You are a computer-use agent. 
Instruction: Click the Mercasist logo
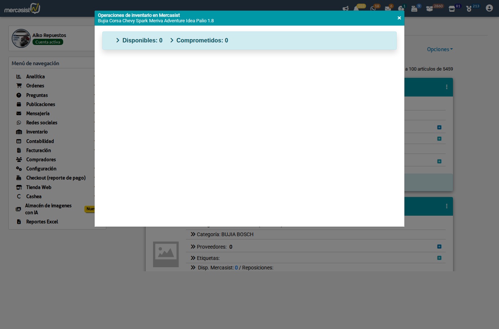point(22,8)
